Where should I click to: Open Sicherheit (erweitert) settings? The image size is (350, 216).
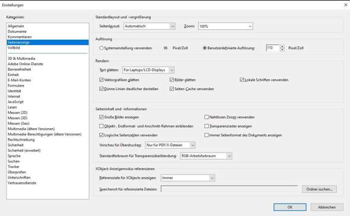(24, 151)
